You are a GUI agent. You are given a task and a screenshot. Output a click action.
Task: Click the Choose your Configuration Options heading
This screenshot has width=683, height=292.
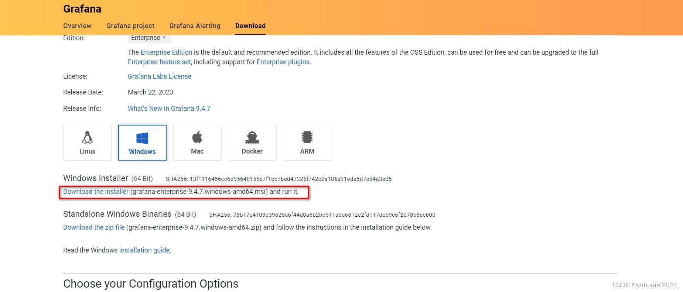point(151,284)
